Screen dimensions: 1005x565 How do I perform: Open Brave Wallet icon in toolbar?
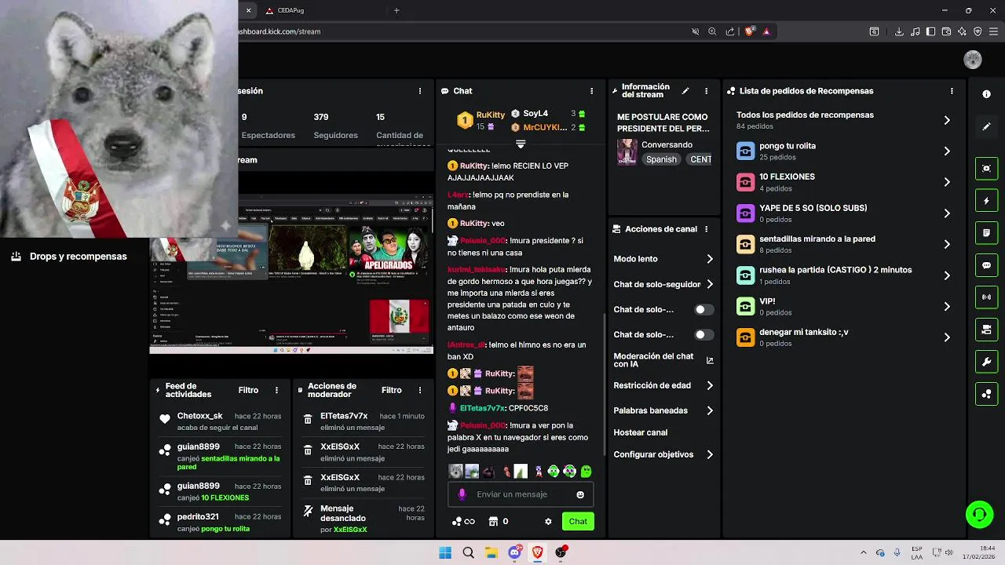click(x=946, y=31)
